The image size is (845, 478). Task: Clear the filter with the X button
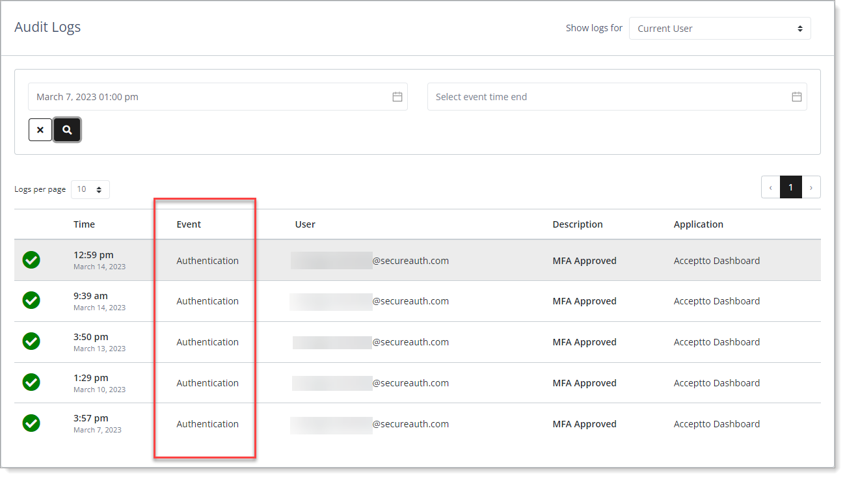pos(40,129)
